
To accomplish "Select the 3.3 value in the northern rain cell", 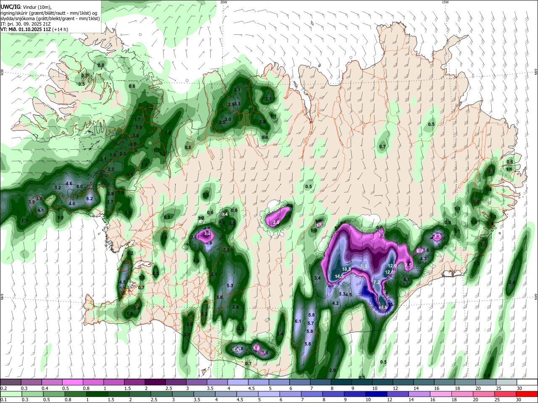I will (237, 104).
